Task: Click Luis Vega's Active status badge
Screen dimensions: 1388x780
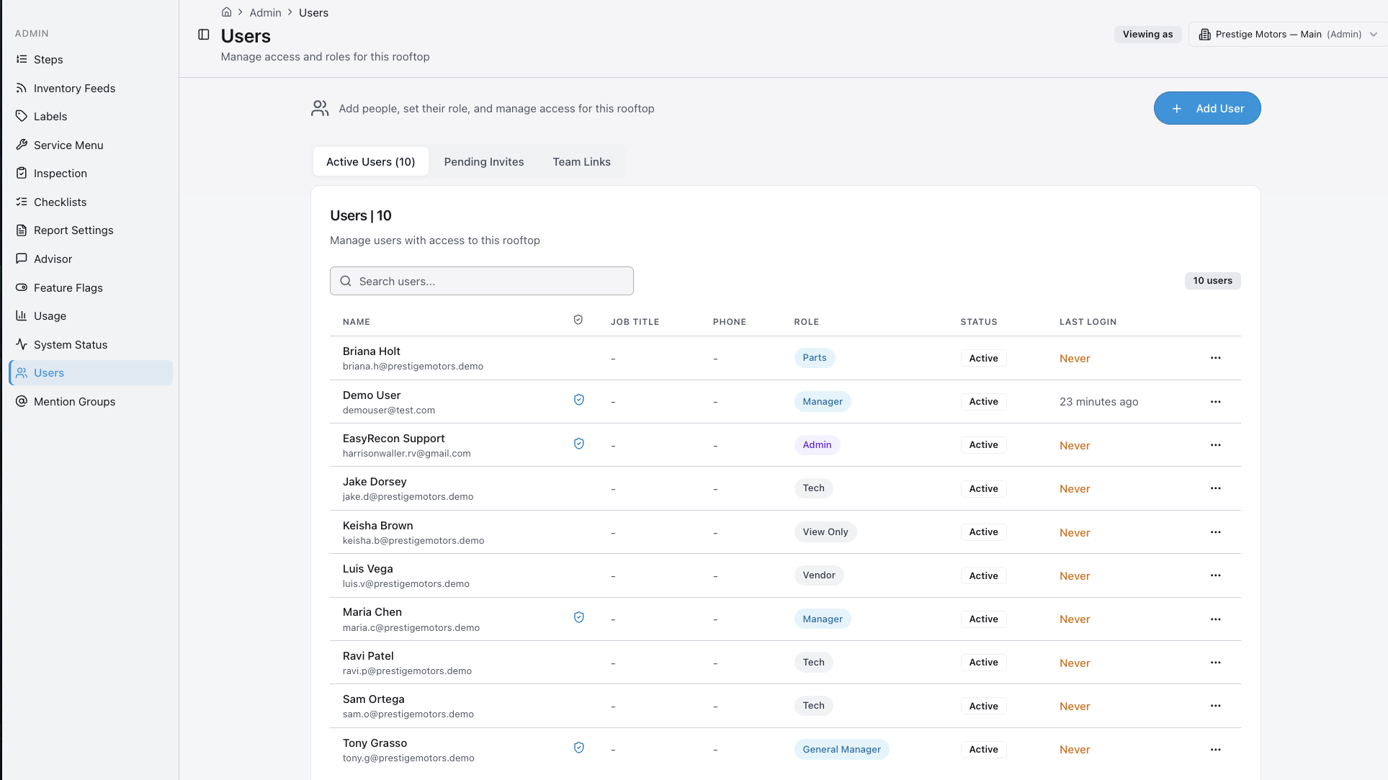Action: pos(984,575)
